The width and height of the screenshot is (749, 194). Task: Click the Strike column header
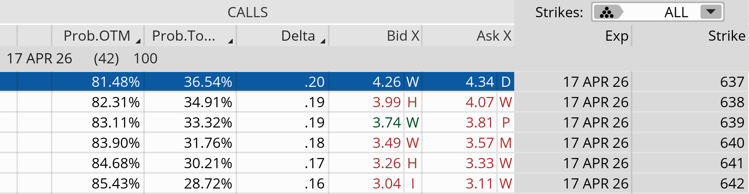[726, 36]
